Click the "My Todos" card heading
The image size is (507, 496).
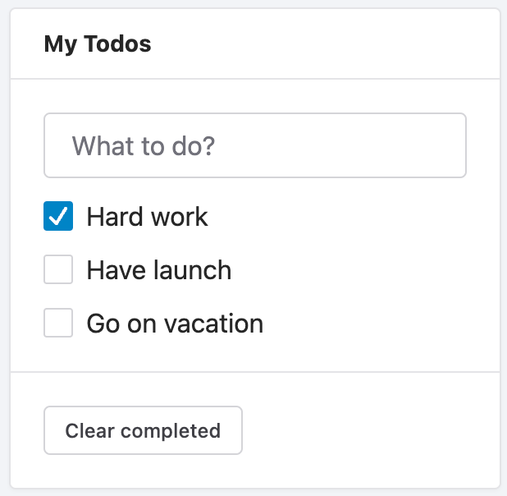point(98,44)
